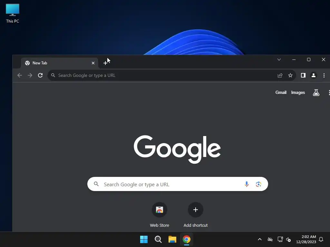The height and width of the screenshot is (247, 330).
Task: Open the Chrome three-dot menu
Action: coord(324,75)
